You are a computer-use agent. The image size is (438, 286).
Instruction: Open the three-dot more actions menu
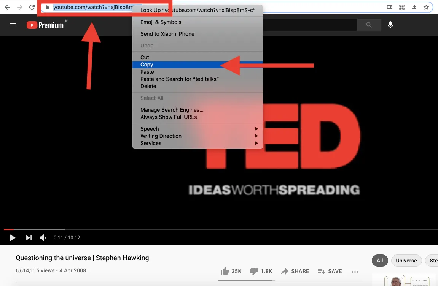355,272
